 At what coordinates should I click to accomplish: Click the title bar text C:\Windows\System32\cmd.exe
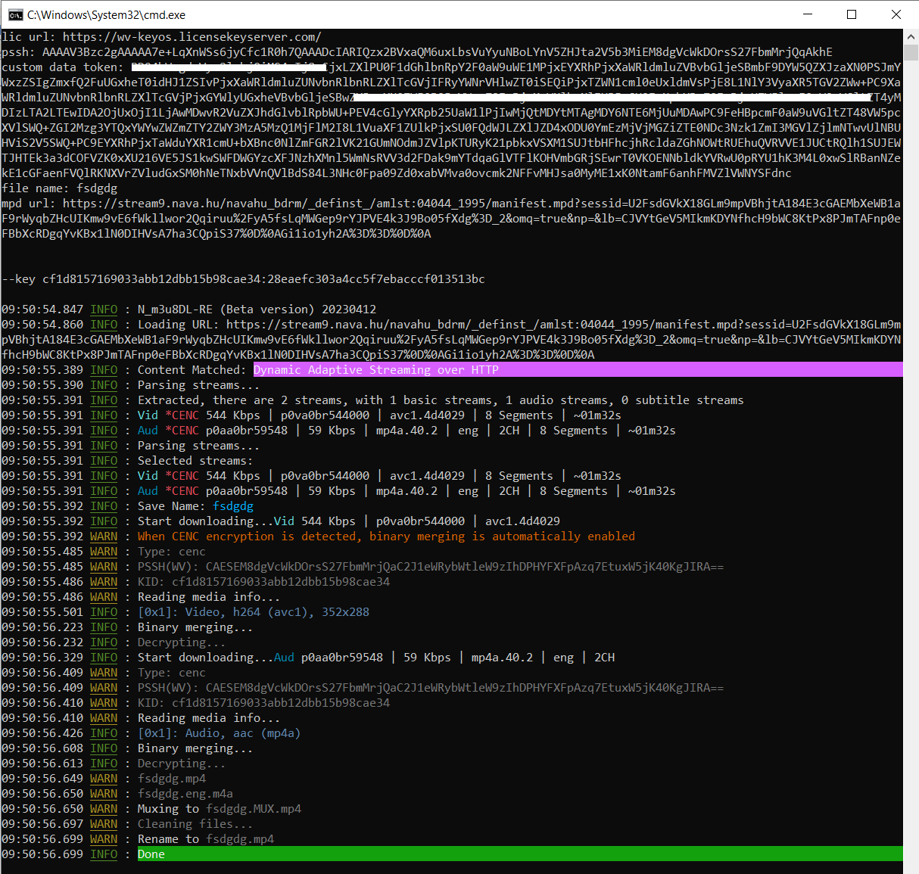pyautogui.click(x=106, y=14)
